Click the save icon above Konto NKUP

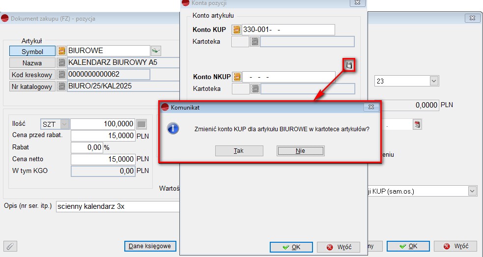click(349, 65)
